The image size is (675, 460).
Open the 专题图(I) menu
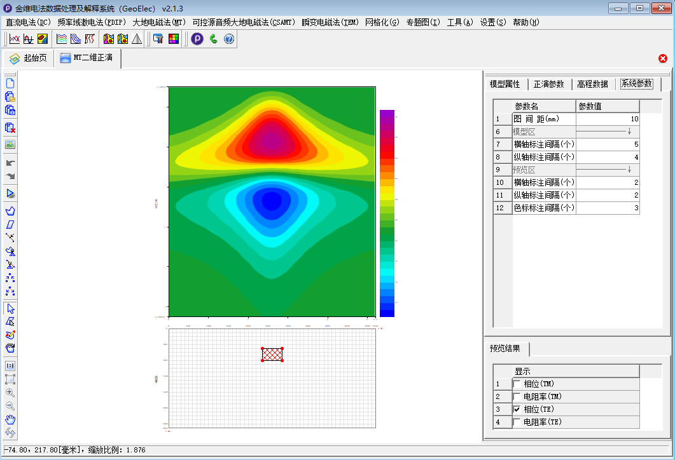click(423, 22)
